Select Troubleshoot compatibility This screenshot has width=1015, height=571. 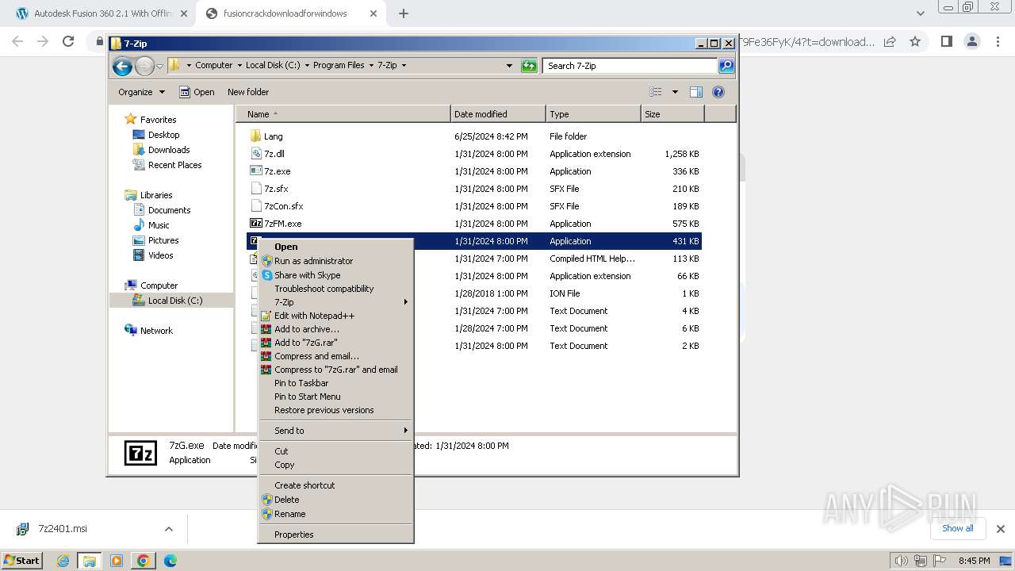coord(336,289)
